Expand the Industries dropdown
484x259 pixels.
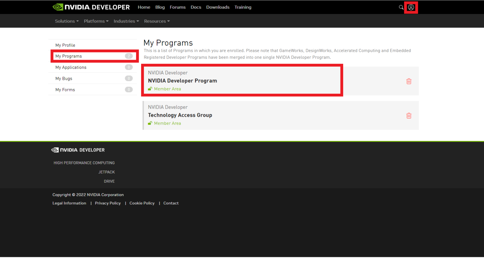pos(126,21)
